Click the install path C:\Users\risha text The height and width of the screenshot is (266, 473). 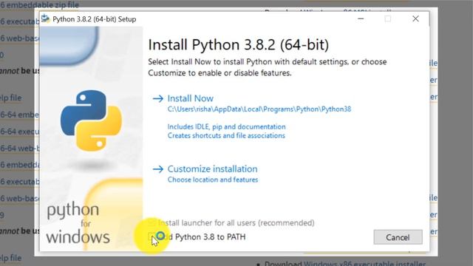click(x=259, y=109)
